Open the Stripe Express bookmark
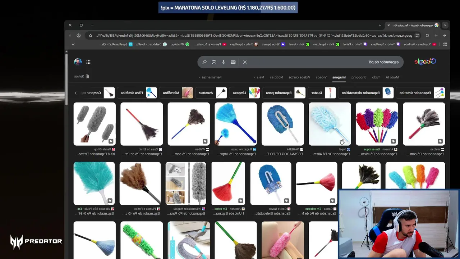Image resolution: width=460 pixels, height=259 pixels. pyautogui.click(x=273, y=44)
